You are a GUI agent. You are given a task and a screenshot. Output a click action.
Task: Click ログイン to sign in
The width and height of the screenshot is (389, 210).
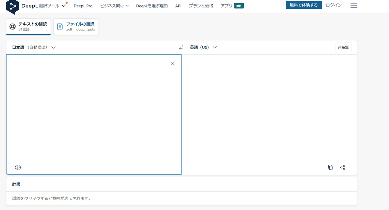pos(334,5)
